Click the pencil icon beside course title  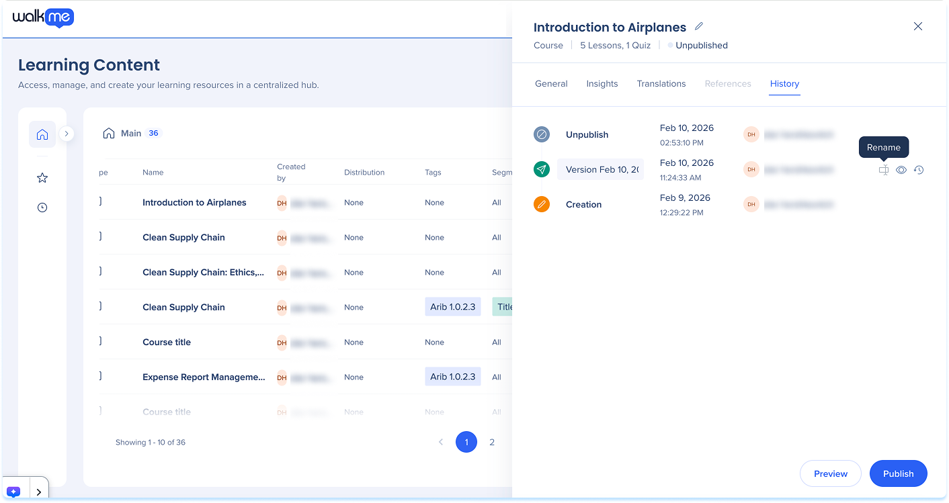point(699,27)
